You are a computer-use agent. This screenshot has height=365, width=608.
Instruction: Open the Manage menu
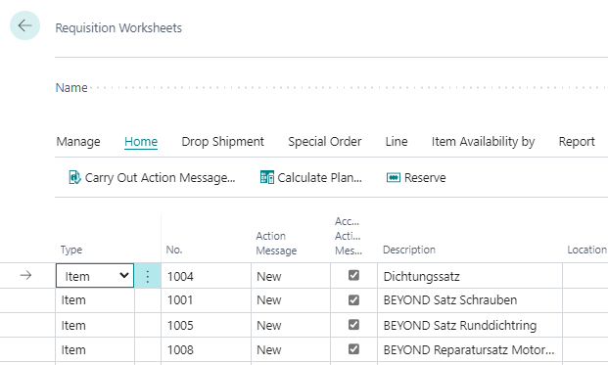78,142
